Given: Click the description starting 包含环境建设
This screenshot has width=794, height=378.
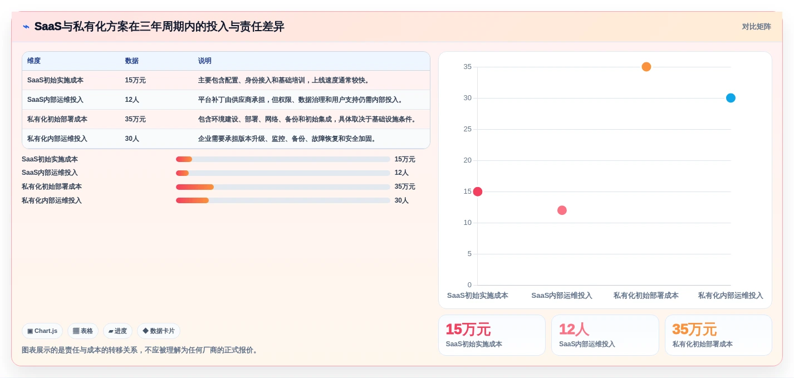Looking at the screenshot, I should tap(307, 119).
